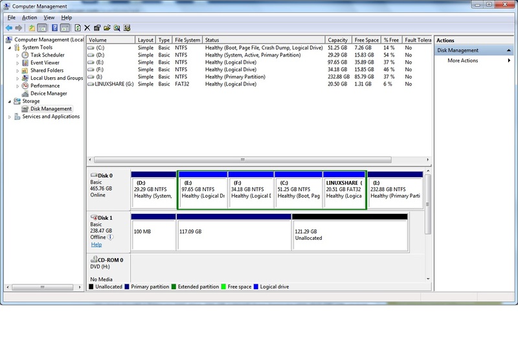
Task: Collapse the Storage tree node
Action: [x=10, y=101]
